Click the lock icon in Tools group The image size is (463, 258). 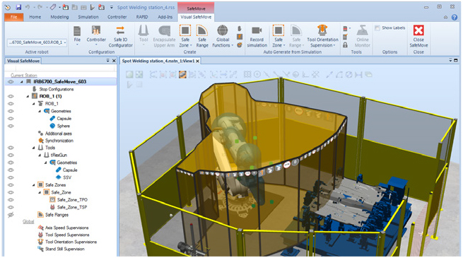(345, 45)
